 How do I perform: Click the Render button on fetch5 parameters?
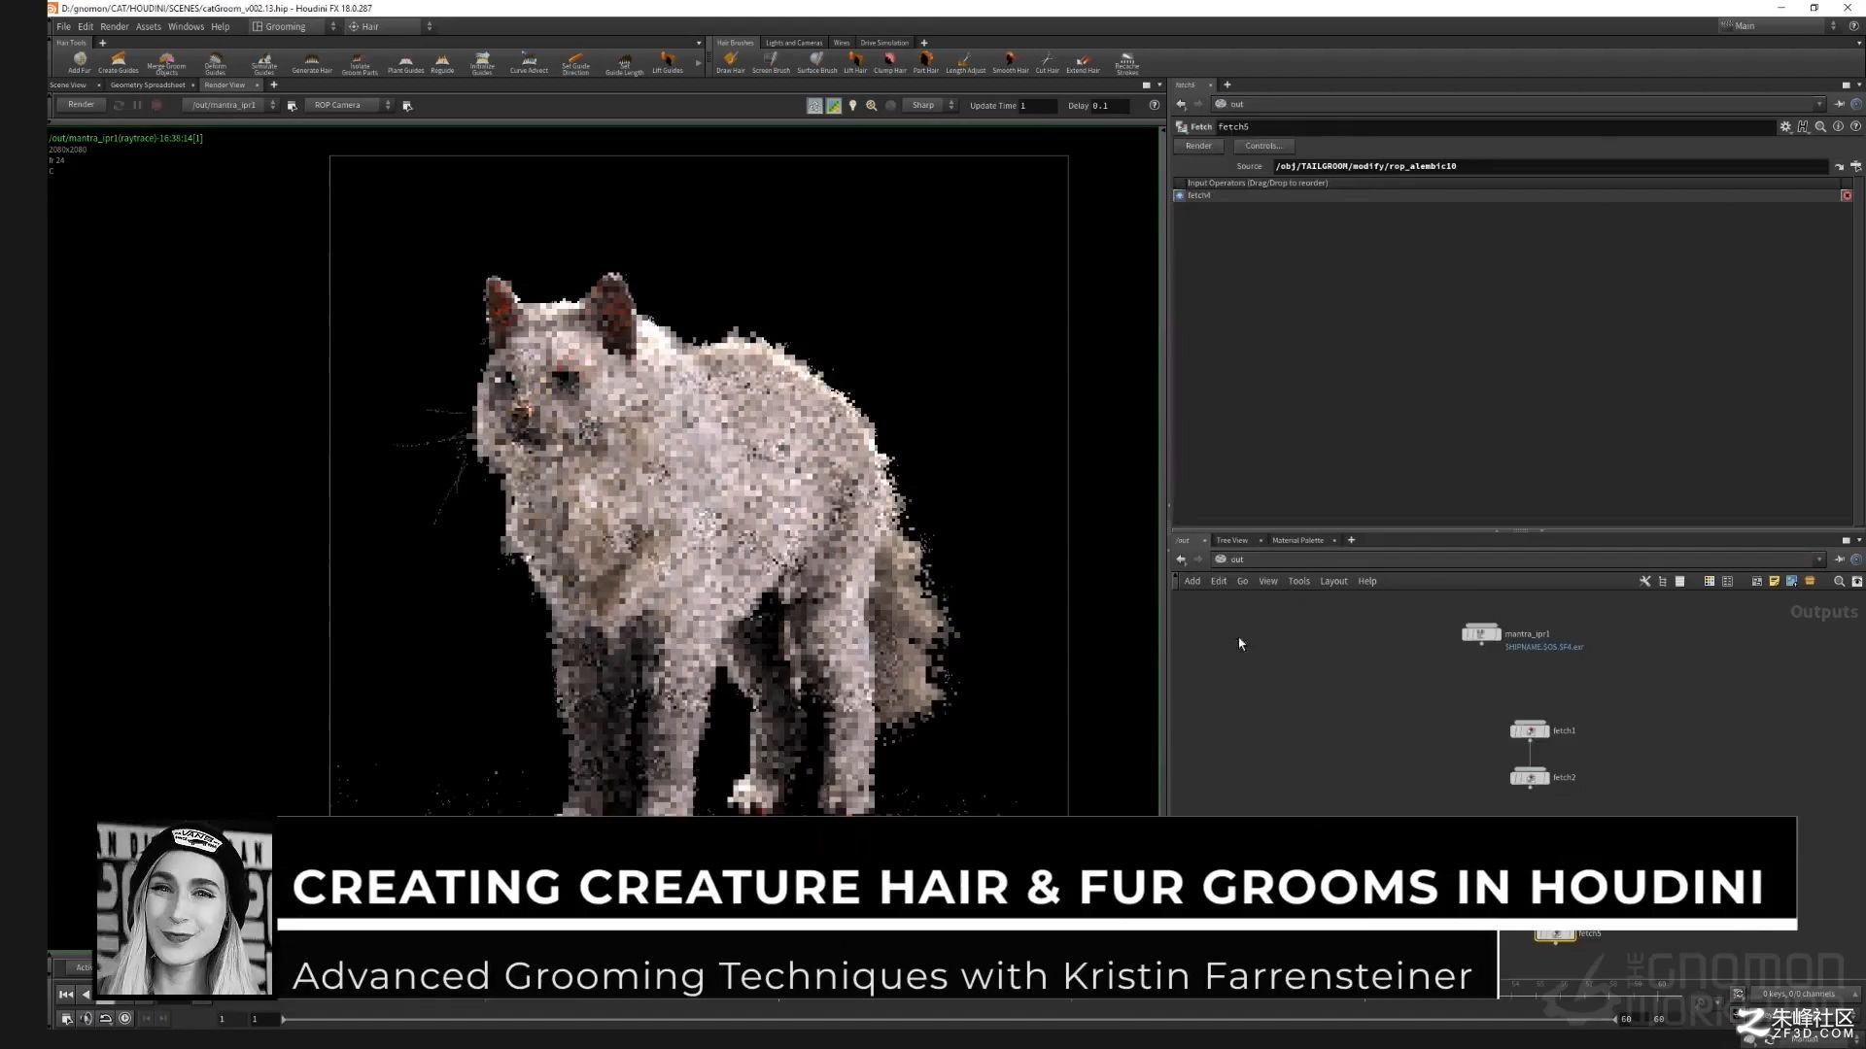pos(1198,146)
